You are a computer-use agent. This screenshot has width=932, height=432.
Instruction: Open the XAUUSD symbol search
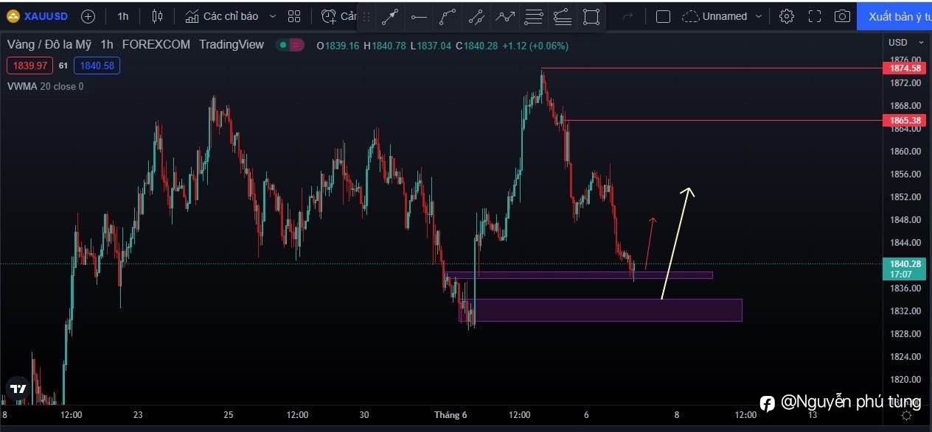(38, 16)
